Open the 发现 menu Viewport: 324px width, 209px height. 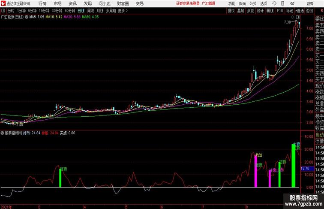87,3
